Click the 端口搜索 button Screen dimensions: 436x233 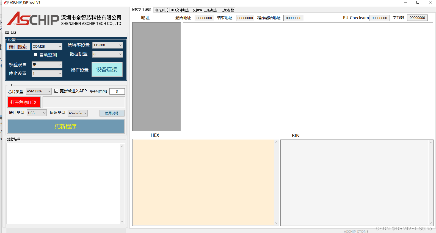coord(18,47)
